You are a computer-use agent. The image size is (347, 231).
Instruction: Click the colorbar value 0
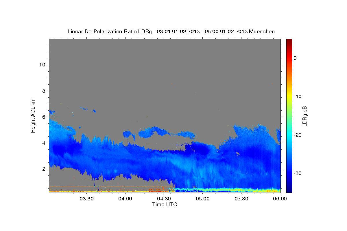pos(295,58)
